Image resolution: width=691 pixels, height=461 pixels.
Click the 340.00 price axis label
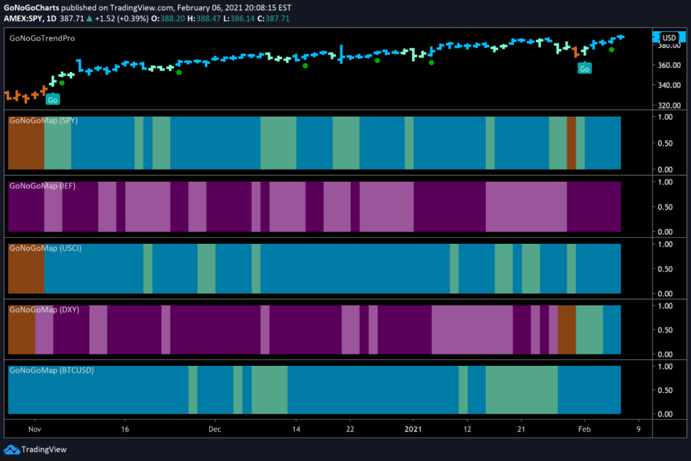(x=669, y=85)
